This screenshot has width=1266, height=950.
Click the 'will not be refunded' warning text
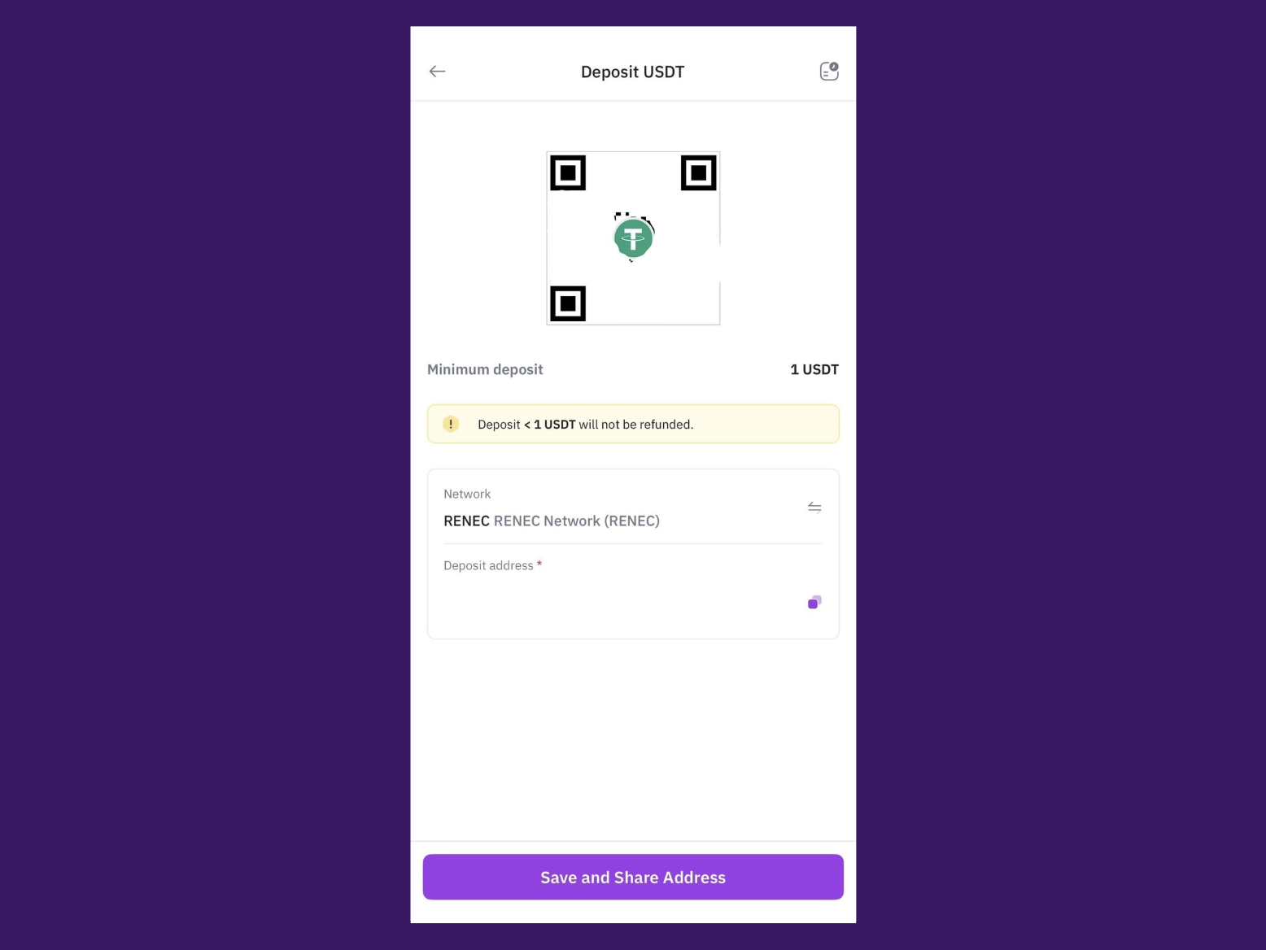point(635,425)
